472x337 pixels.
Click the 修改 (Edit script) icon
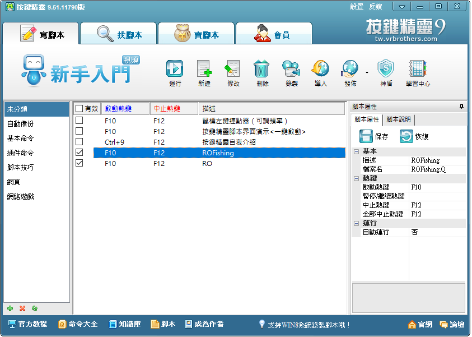(x=233, y=69)
